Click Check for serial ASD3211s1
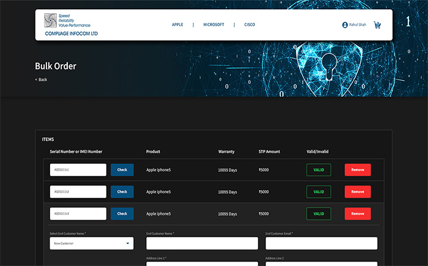The width and height of the screenshot is (428, 266). 122,170
